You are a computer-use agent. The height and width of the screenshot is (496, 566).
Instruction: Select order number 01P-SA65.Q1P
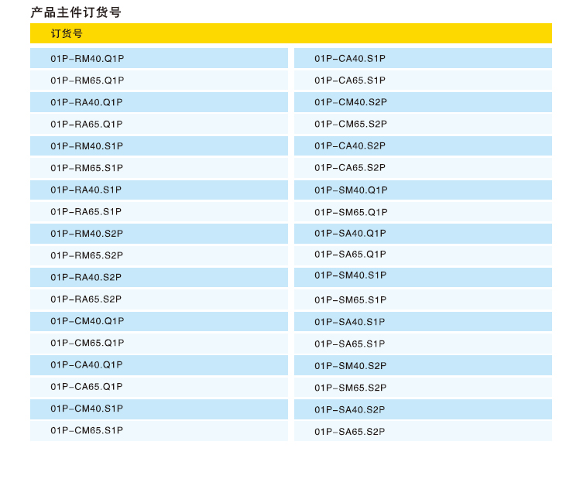[350, 255]
